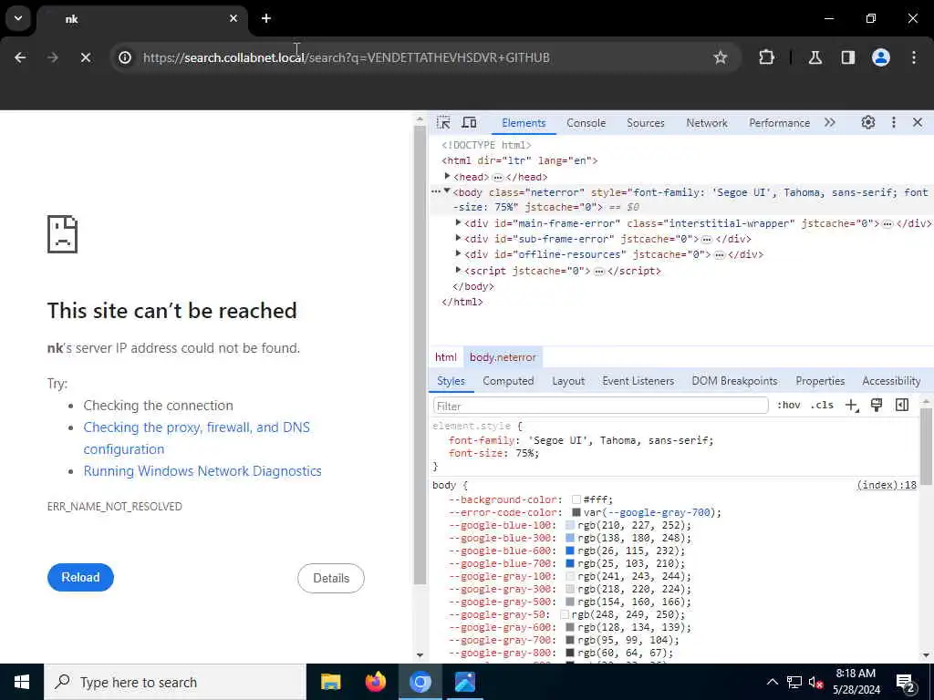Click the address bar URL
This screenshot has width=934, height=700.
pyautogui.click(x=346, y=57)
